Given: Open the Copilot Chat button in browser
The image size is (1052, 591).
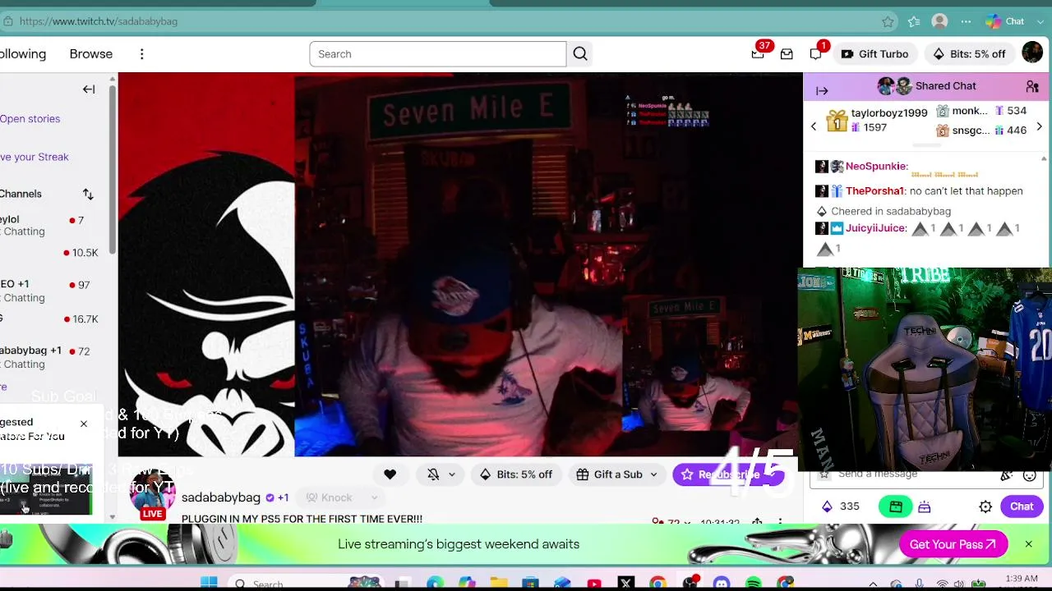Looking at the screenshot, I should tap(1005, 21).
